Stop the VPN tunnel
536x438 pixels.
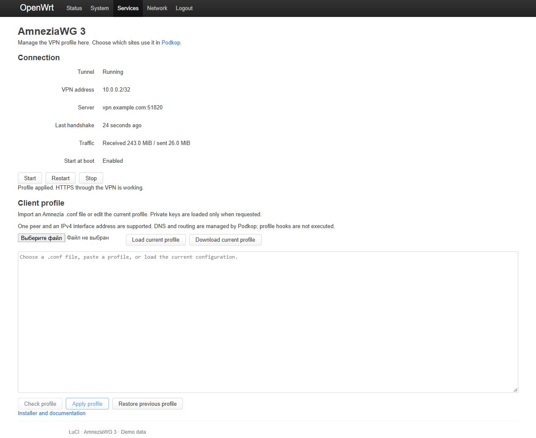(91, 178)
